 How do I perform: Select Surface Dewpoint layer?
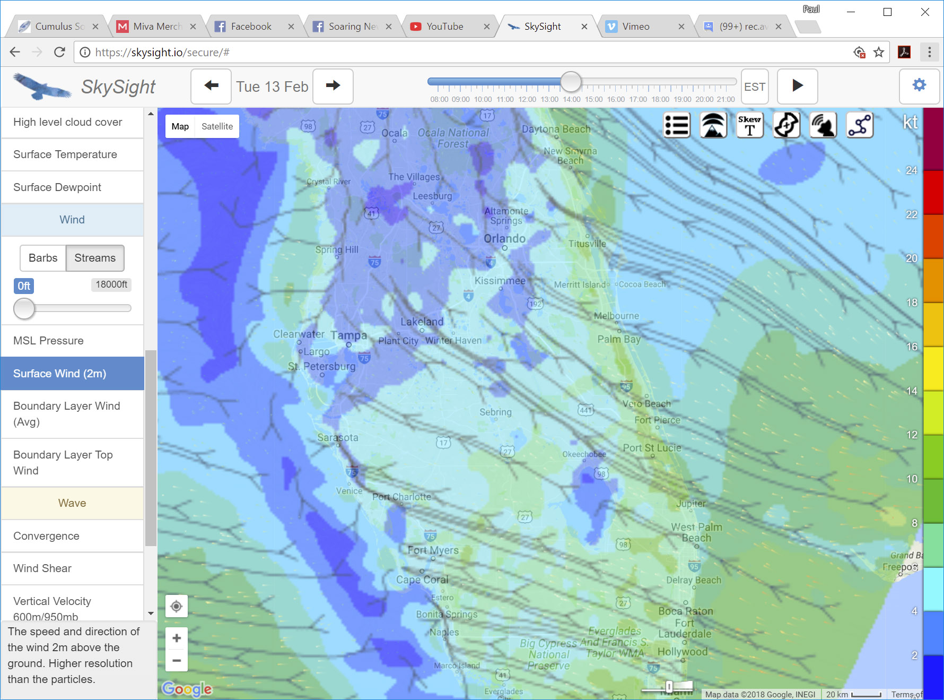coord(72,187)
